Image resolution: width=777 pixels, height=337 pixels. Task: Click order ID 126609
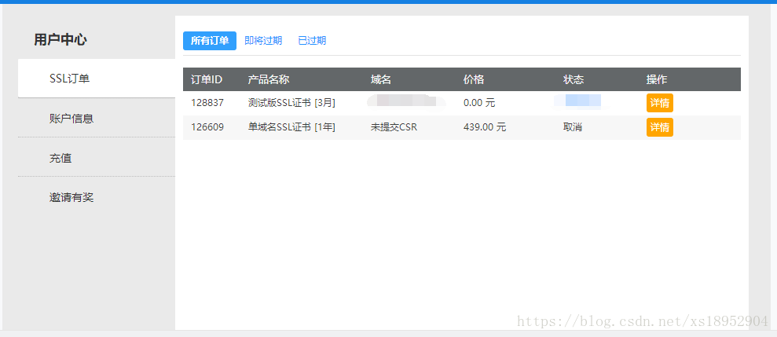(207, 127)
